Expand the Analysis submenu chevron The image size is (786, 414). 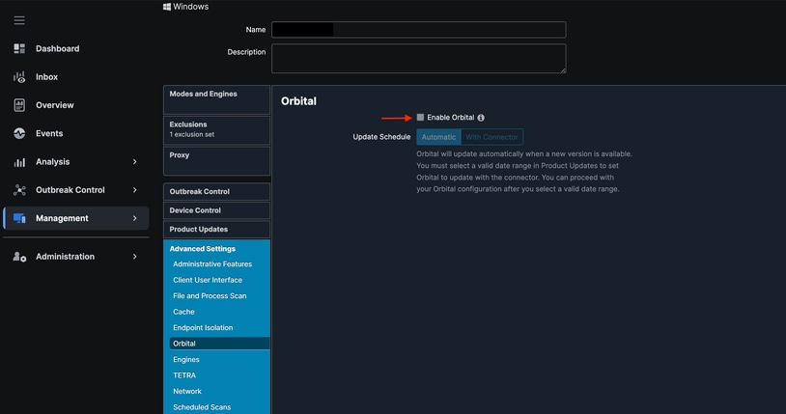pyautogui.click(x=135, y=162)
